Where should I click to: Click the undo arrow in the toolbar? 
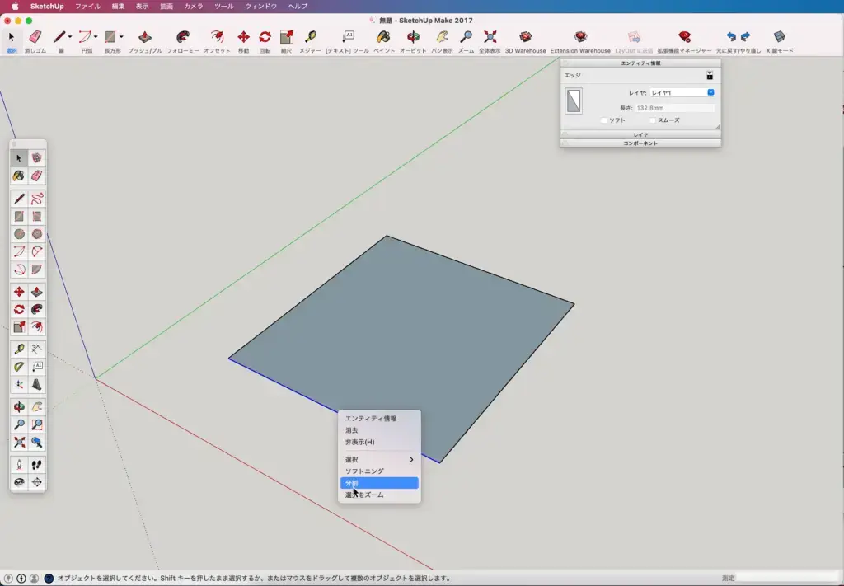coord(731,37)
